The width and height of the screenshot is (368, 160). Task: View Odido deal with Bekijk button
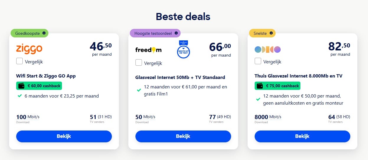[x=302, y=136]
